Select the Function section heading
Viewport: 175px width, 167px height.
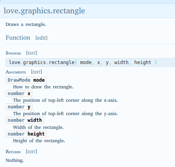[x=18, y=38]
